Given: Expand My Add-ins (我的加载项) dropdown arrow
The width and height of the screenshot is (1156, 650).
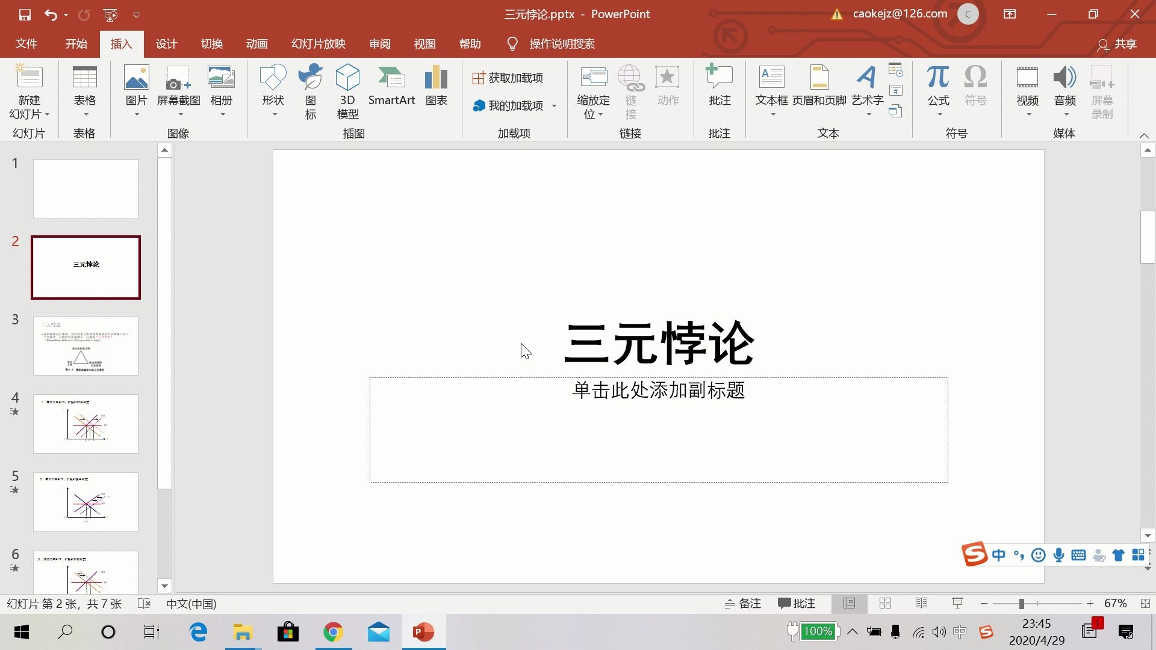Looking at the screenshot, I should (554, 106).
